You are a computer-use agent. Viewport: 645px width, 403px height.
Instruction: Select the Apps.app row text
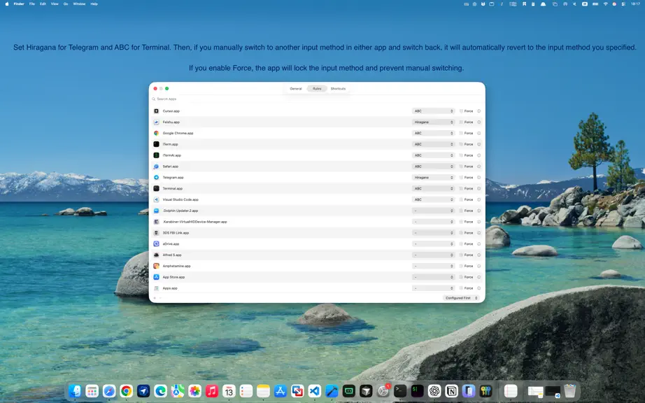coord(170,288)
